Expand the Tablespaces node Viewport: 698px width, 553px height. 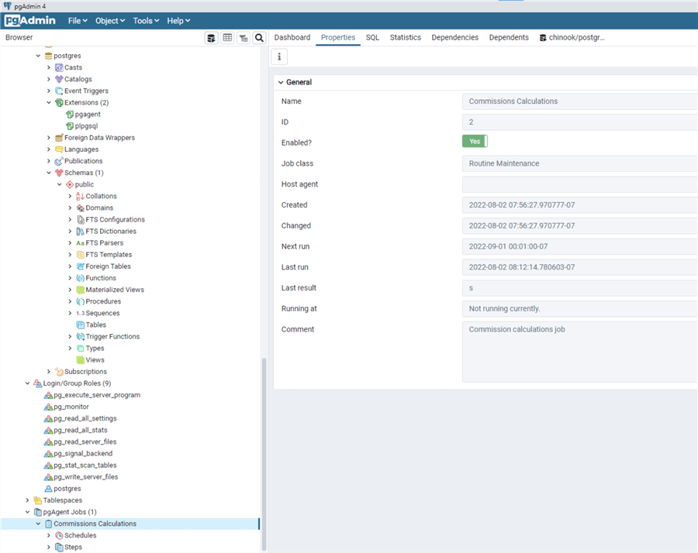tap(28, 500)
